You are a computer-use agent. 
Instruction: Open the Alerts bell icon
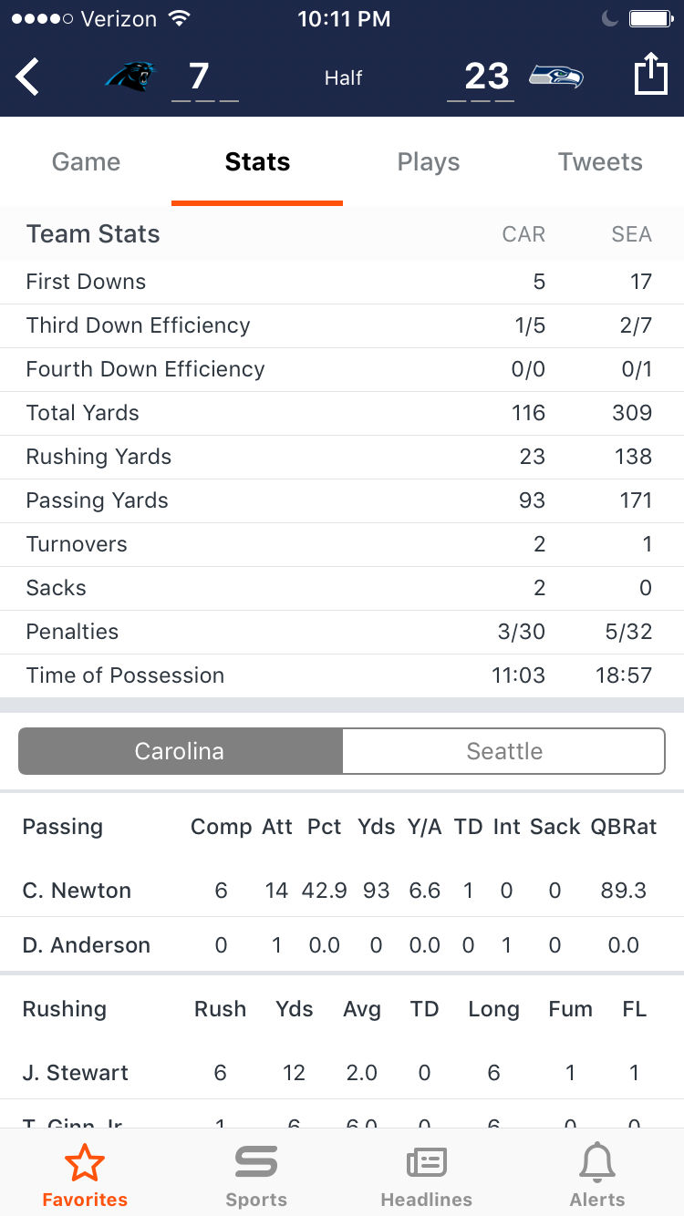(597, 1164)
